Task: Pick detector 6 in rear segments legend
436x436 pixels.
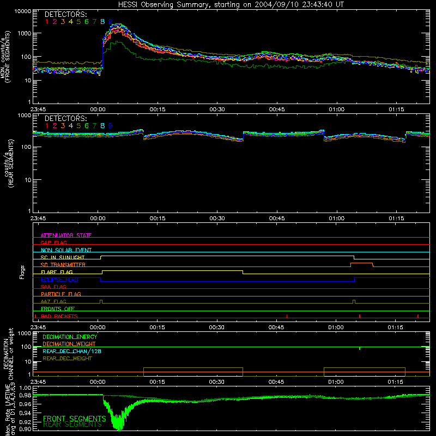Action: tap(87, 126)
